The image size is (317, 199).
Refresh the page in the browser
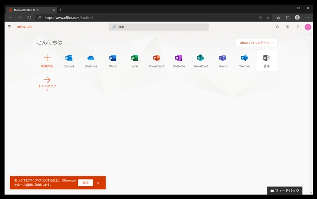tap(29, 17)
